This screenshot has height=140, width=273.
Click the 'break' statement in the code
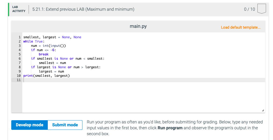click(x=43, y=54)
